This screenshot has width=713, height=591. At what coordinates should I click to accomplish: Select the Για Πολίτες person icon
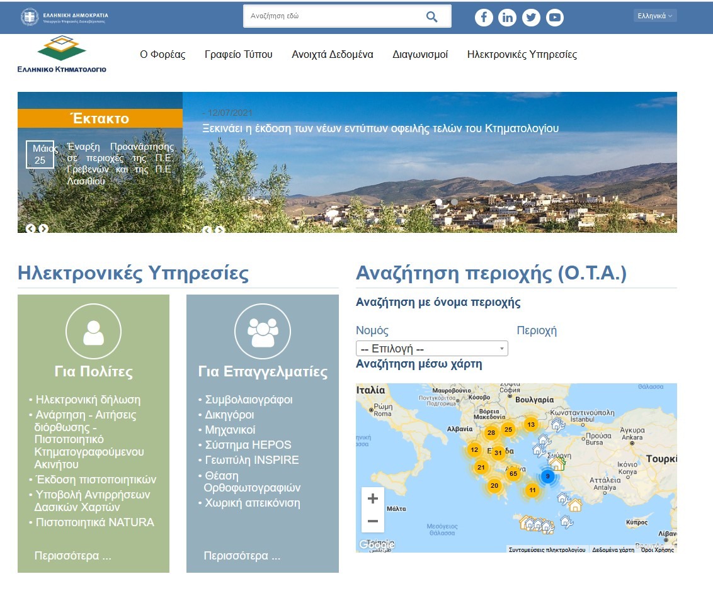coord(93,331)
